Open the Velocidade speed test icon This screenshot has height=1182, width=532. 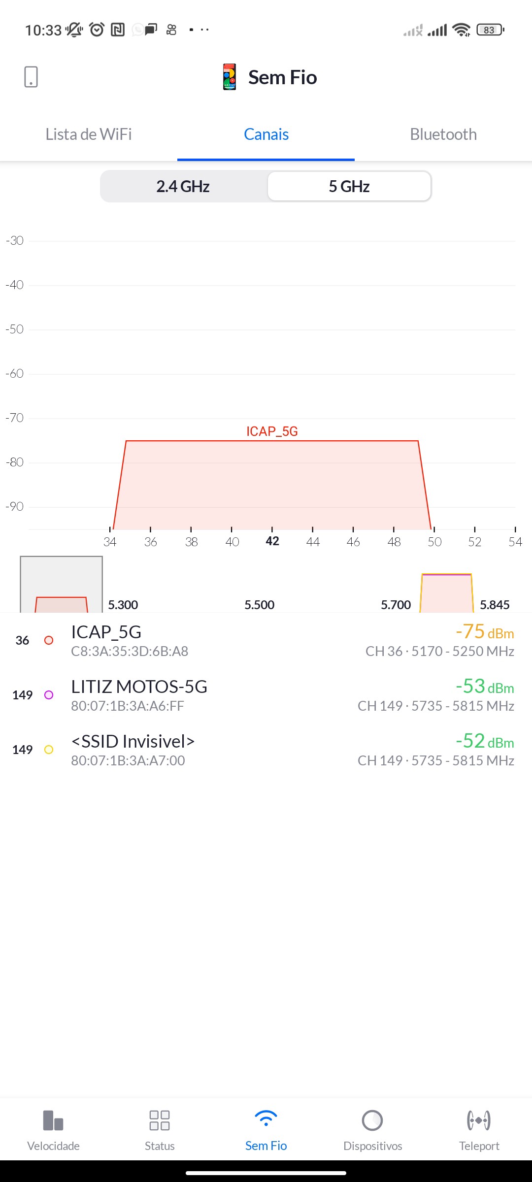(x=53, y=1120)
